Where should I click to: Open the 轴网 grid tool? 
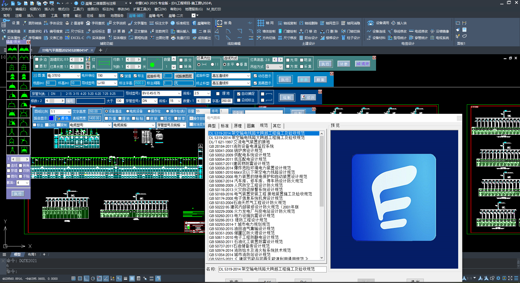coord(265,23)
